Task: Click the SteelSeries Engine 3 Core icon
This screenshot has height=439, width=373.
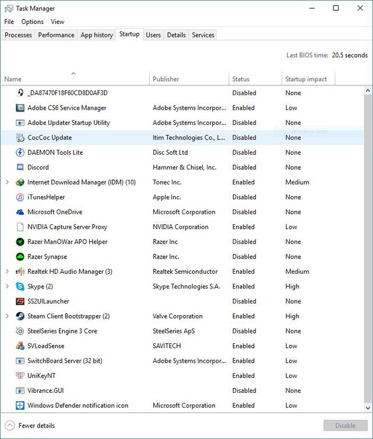Action: 20,331
